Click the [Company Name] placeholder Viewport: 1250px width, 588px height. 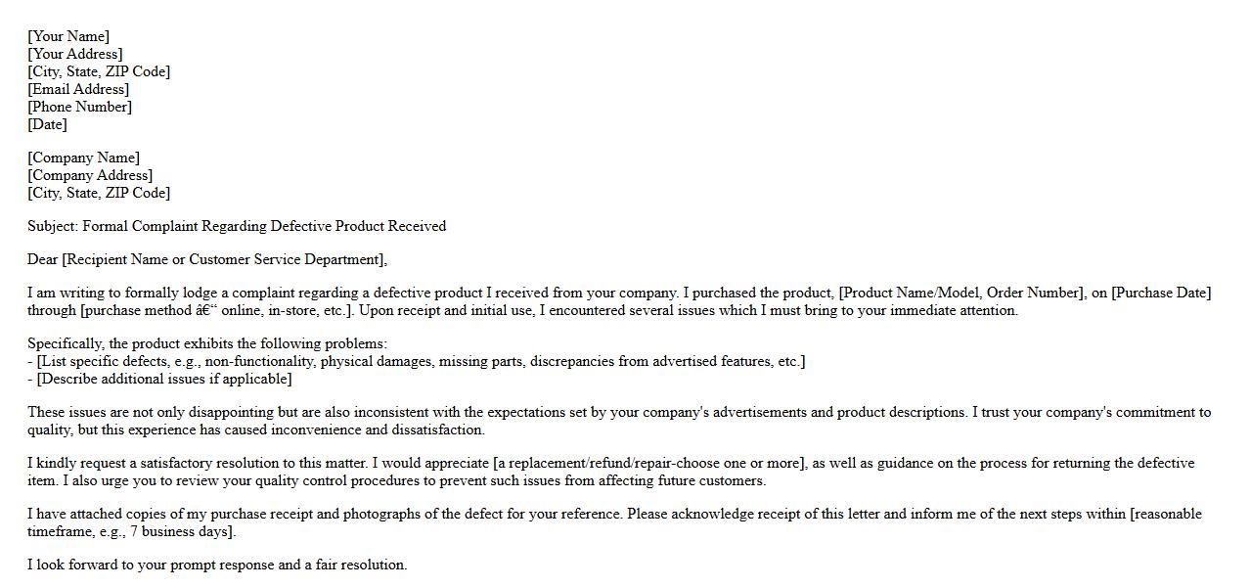click(83, 158)
